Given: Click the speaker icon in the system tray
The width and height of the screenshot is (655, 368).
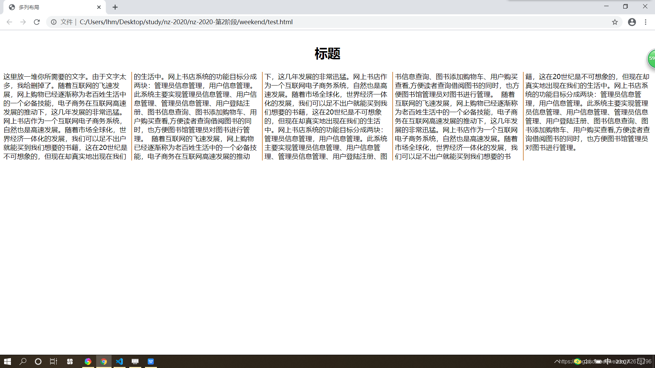Looking at the screenshot, I should pos(587,362).
